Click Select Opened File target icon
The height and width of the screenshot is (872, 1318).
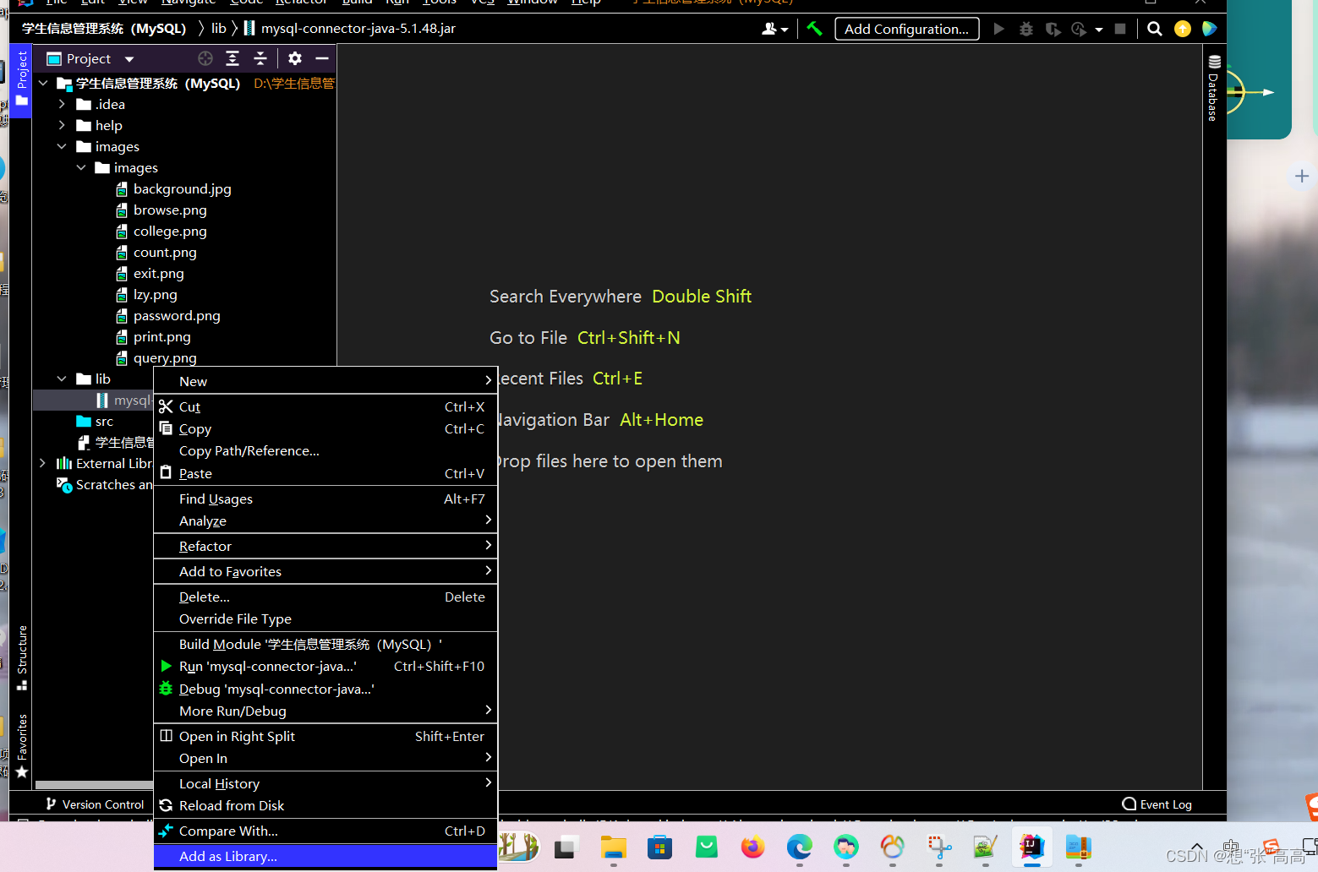pyautogui.click(x=205, y=58)
